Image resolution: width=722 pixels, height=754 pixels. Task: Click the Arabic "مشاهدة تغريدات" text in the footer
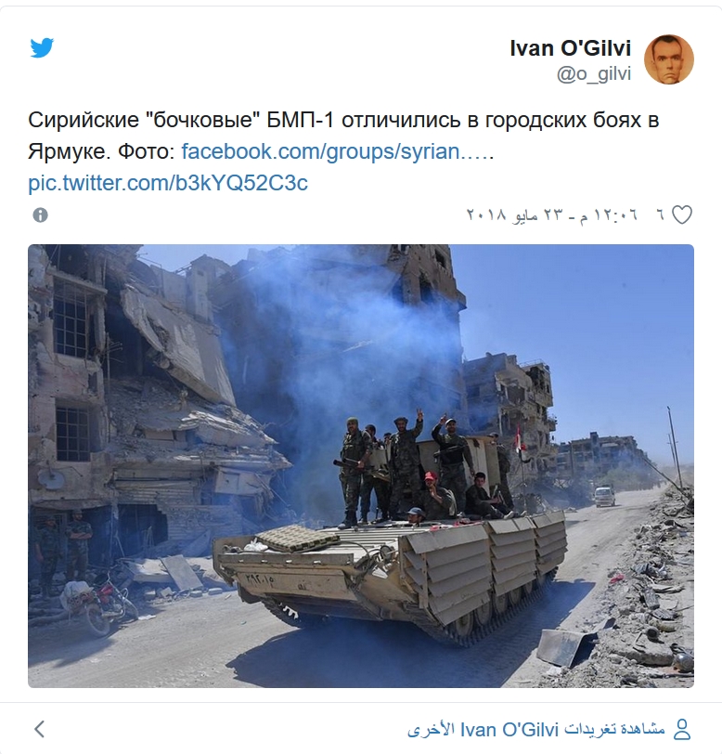click(614, 730)
